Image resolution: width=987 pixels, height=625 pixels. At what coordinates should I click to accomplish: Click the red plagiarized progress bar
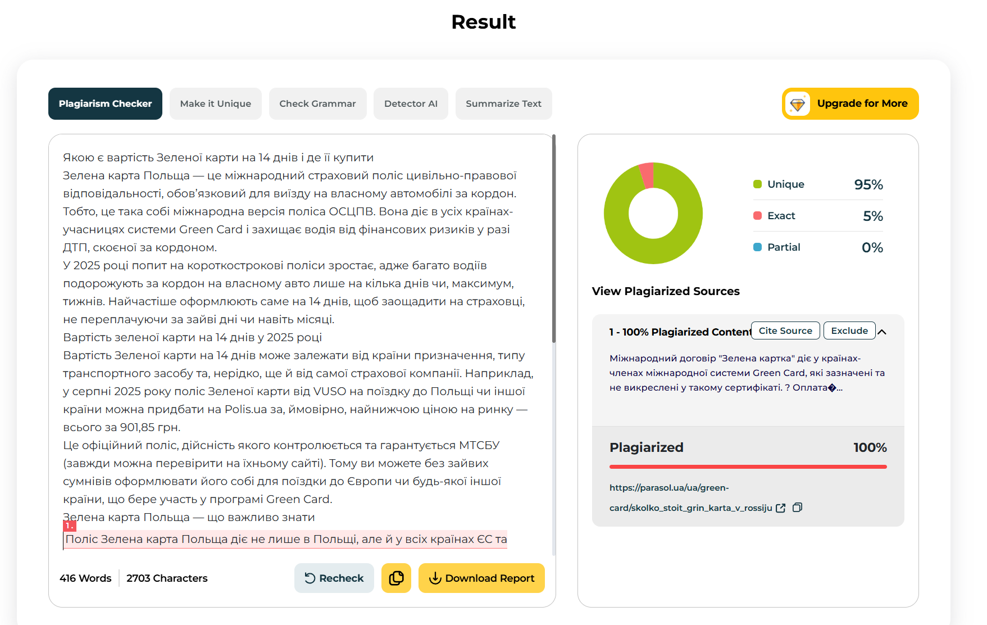tap(748, 467)
